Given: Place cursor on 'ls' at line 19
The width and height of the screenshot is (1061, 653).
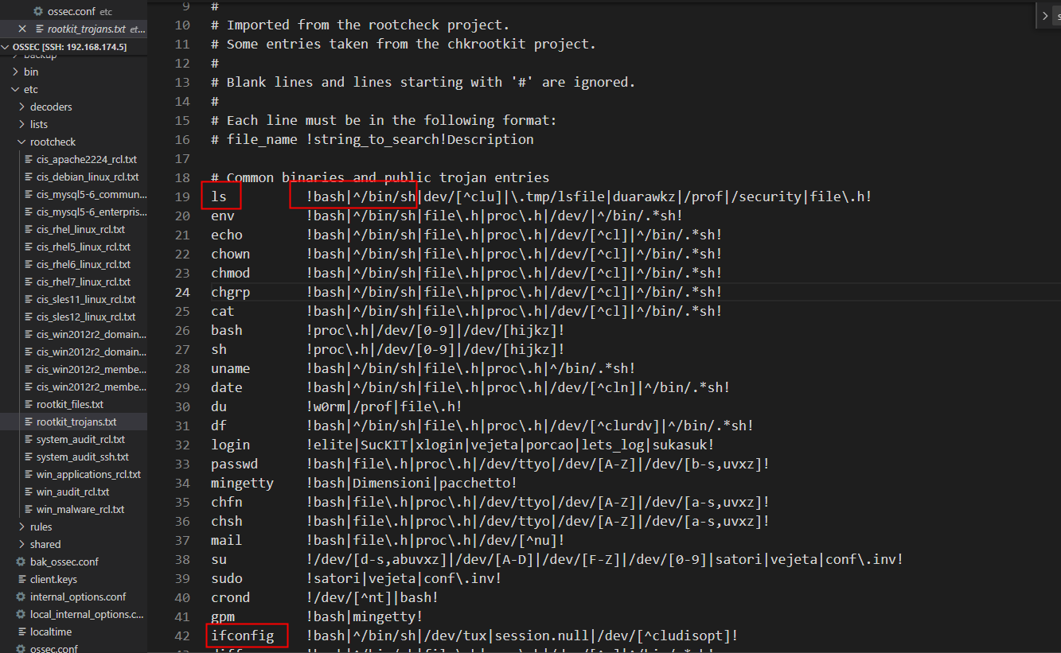Looking at the screenshot, I should (219, 196).
